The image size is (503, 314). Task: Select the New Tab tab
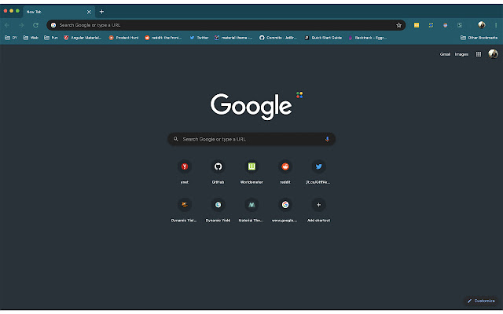point(59,12)
